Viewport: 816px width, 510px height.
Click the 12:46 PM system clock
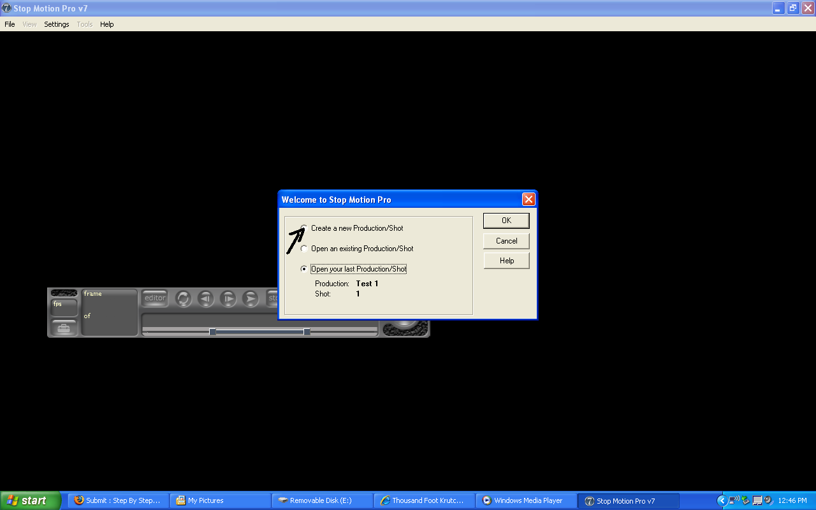pyautogui.click(x=792, y=500)
